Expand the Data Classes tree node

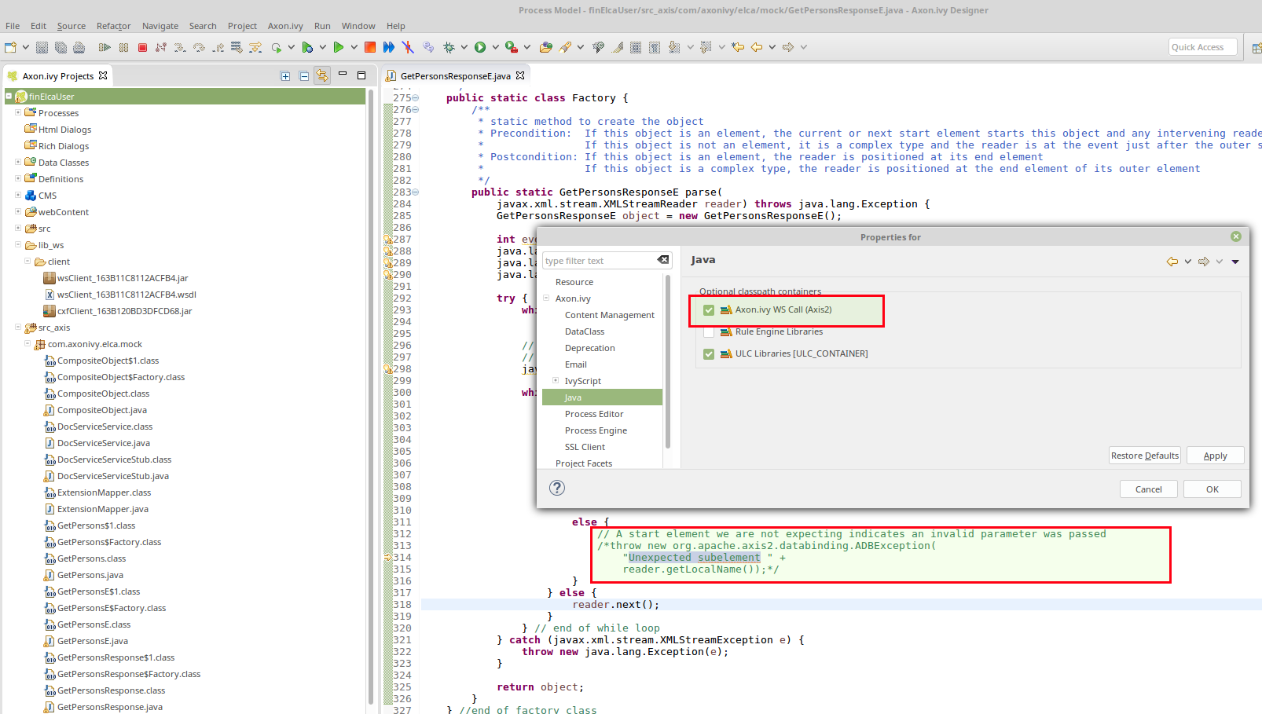pos(18,162)
